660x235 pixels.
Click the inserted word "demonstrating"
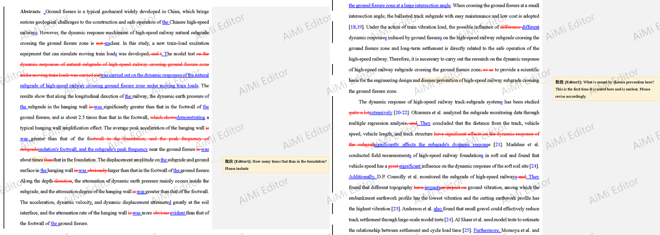pyautogui.click(x=191, y=117)
